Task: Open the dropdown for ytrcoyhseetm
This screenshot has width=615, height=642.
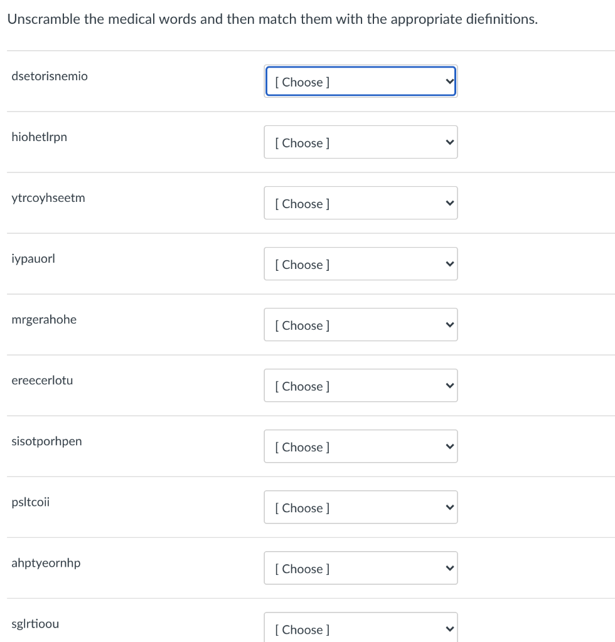Action: tap(361, 203)
